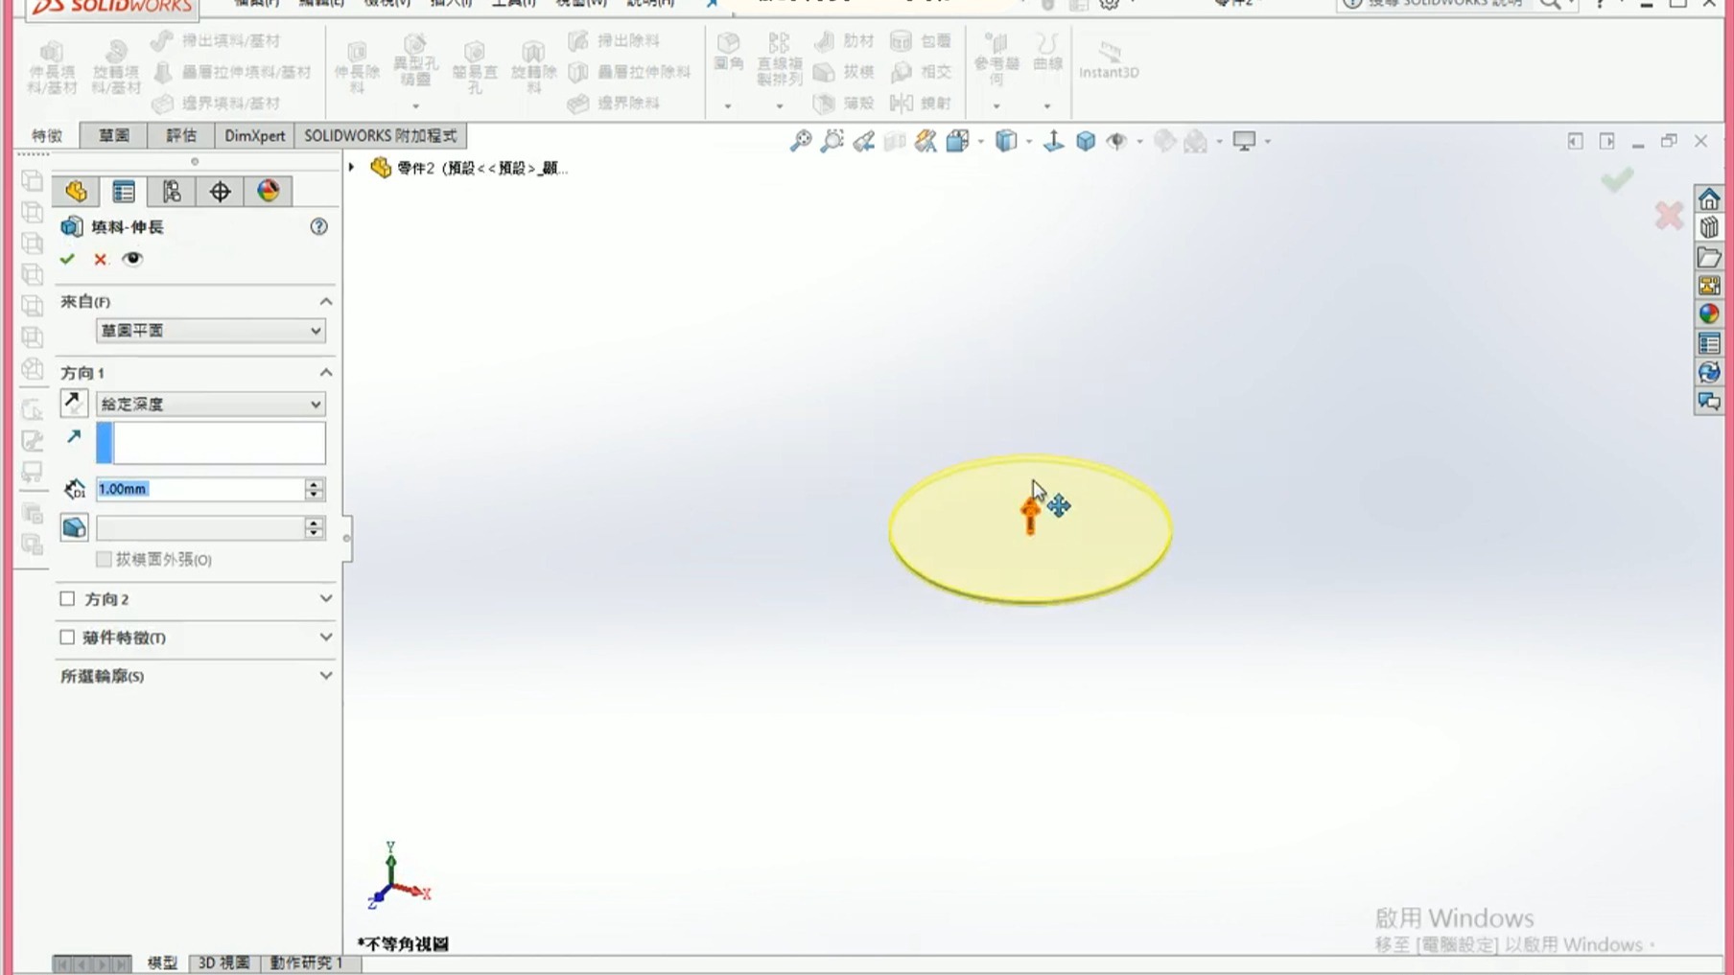Select the 3D 視圖 bottom tab
Image resolution: width=1734 pixels, height=975 pixels.
223,963
